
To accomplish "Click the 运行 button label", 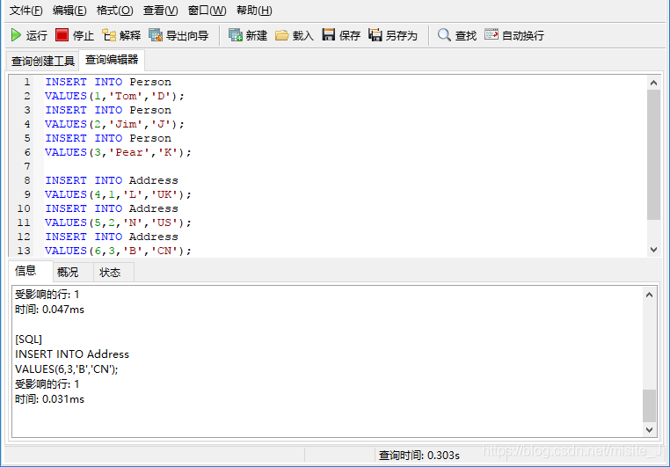I will pos(36,35).
